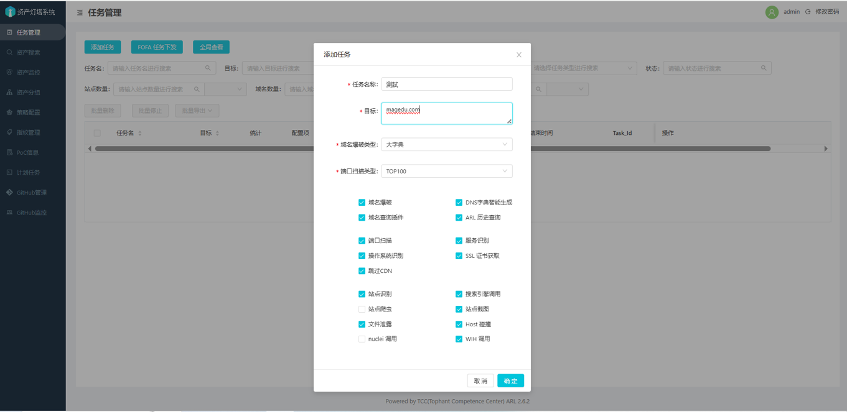This screenshot has height=414, width=847.
Task: Open GitHub管理 menu item
Action: pyautogui.click(x=32, y=192)
